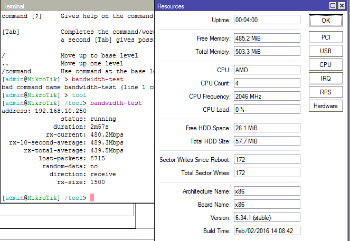
Task: Click the OK button in Resources
Action: [326, 20]
